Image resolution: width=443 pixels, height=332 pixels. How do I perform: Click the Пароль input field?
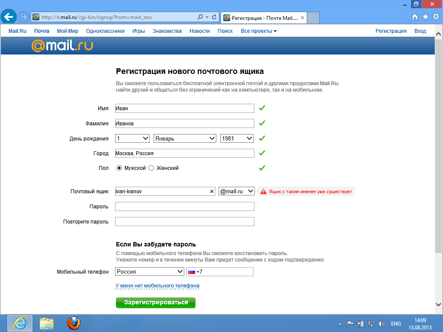click(x=184, y=206)
